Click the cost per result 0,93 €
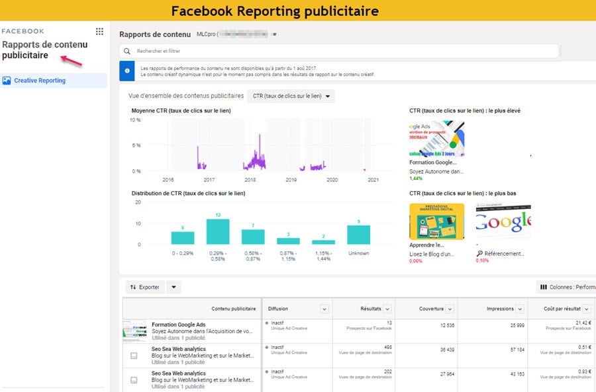This screenshot has height=392, width=596. point(585,372)
